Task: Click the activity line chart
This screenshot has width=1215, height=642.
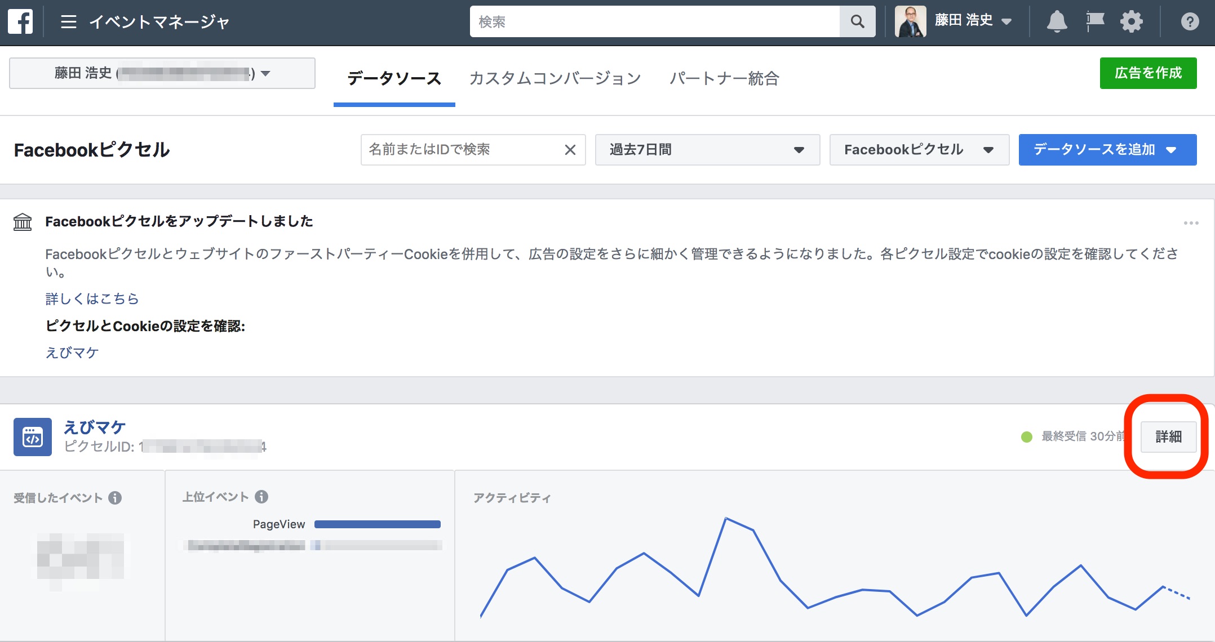Action: click(834, 567)
